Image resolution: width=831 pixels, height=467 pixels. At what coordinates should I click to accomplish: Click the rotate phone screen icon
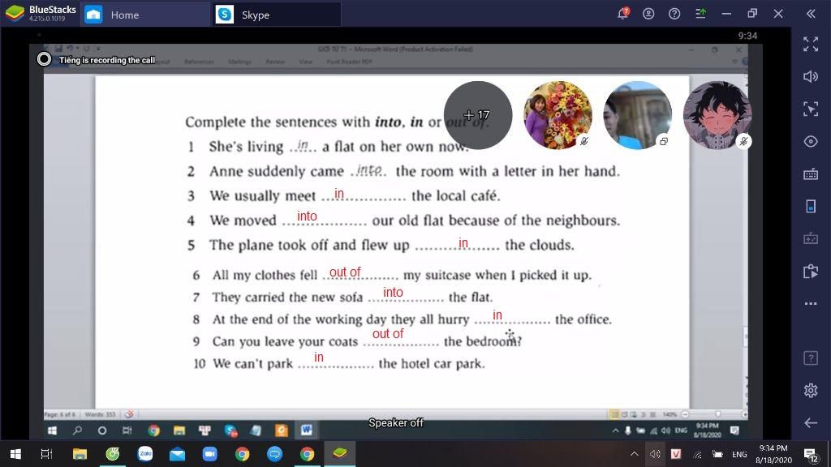(x=811, y=206)
